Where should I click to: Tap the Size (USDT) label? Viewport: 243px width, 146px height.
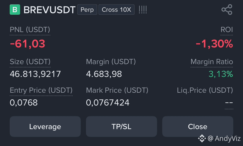click(x=30, y=62)
